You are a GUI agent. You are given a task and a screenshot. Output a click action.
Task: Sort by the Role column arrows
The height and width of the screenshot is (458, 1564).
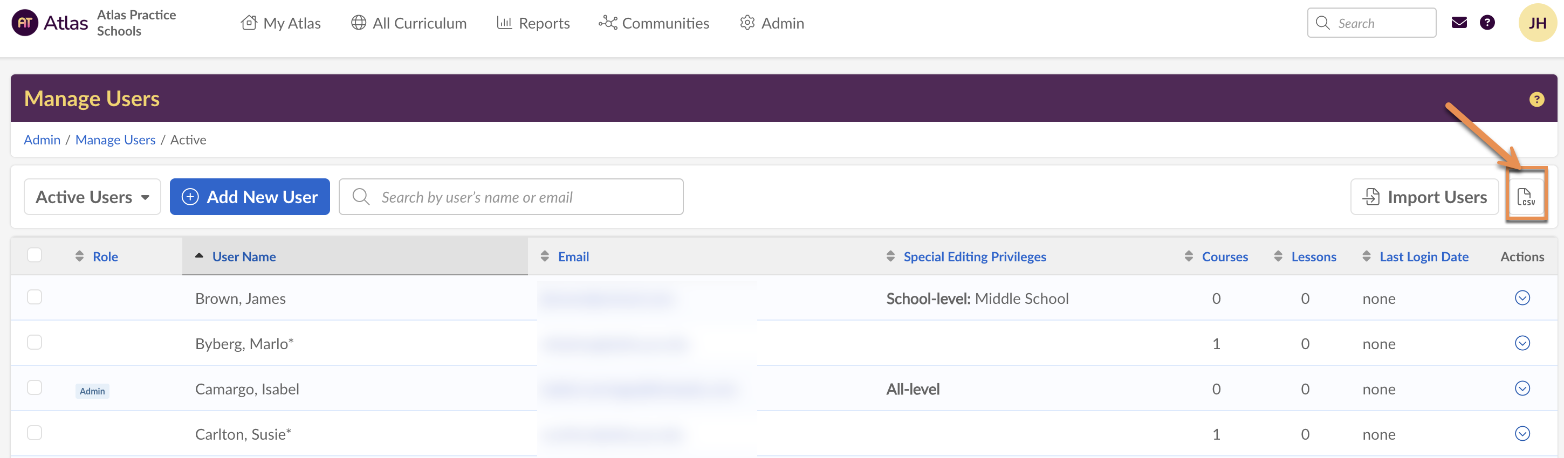click(x=79, y=256)
